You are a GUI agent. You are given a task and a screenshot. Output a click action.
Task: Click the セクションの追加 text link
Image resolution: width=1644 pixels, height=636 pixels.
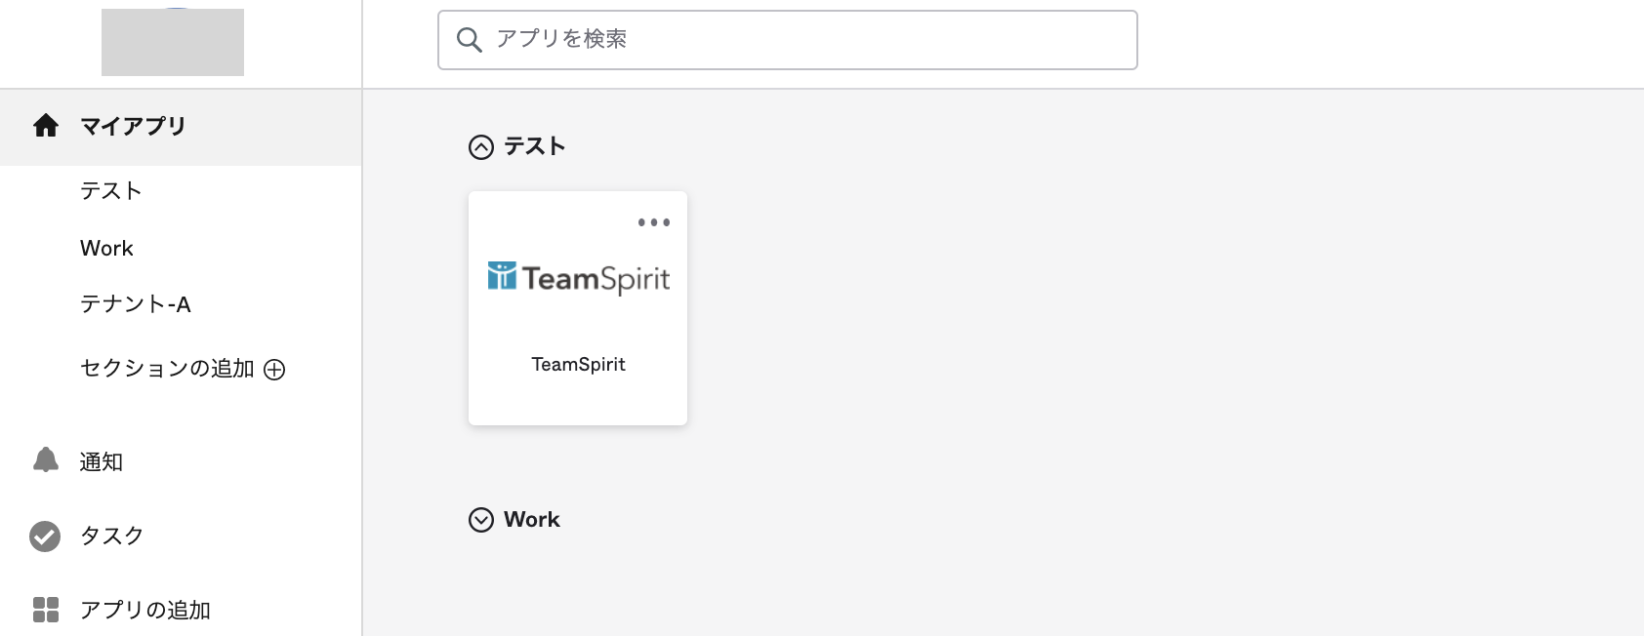[x=167, y=369]
